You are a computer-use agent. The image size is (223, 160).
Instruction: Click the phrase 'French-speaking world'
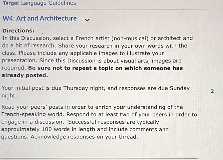[x=33, y=115]
